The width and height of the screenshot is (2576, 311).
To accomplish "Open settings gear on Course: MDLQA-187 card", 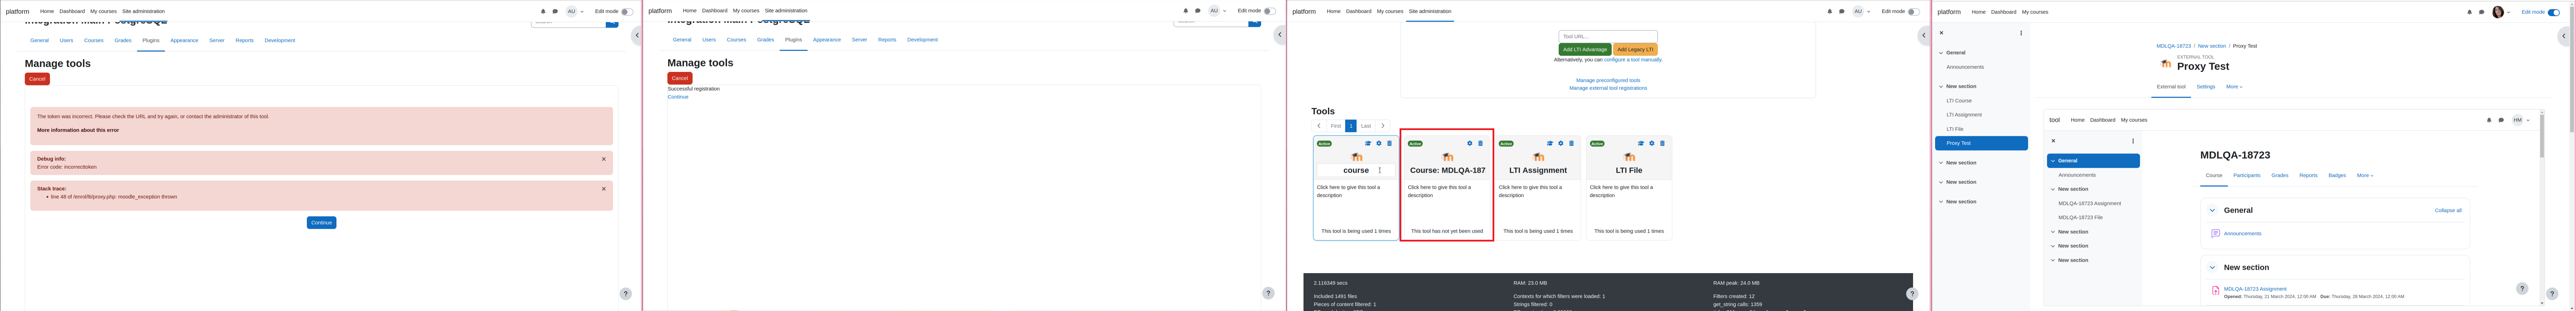I will tap(1470, 143).
